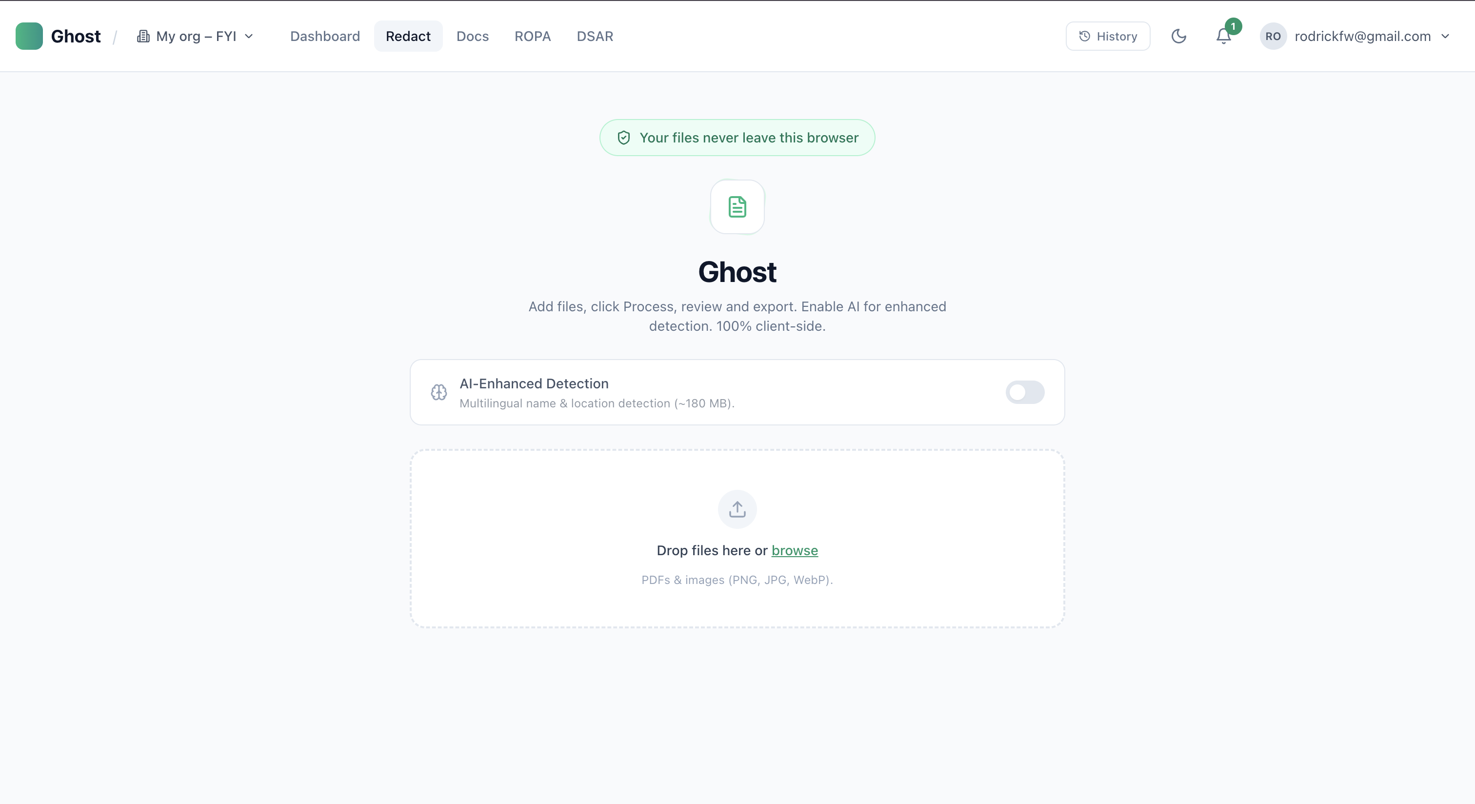Click the upload icon in the drop zone
The image size is (1475, 804).
click(737, 509)
